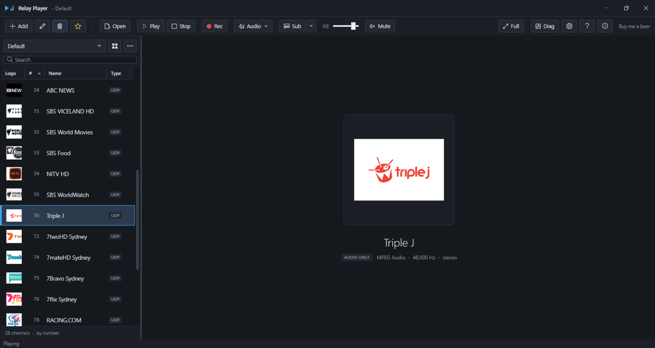Click the speaker volume icon

(326, 26)
